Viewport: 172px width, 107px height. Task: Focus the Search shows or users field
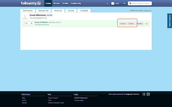(140, 3)
